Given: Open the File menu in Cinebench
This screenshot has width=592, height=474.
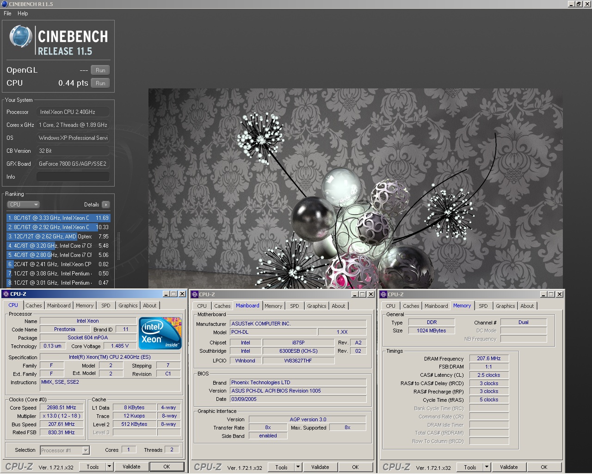Looking at the screenshot, I should coord(7,13).
